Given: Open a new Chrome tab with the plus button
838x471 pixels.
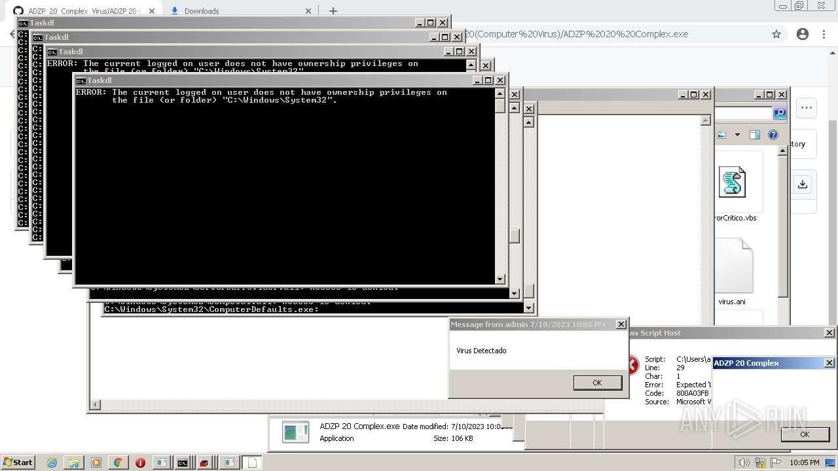Looking at the screenshot, I should point(333,11).
